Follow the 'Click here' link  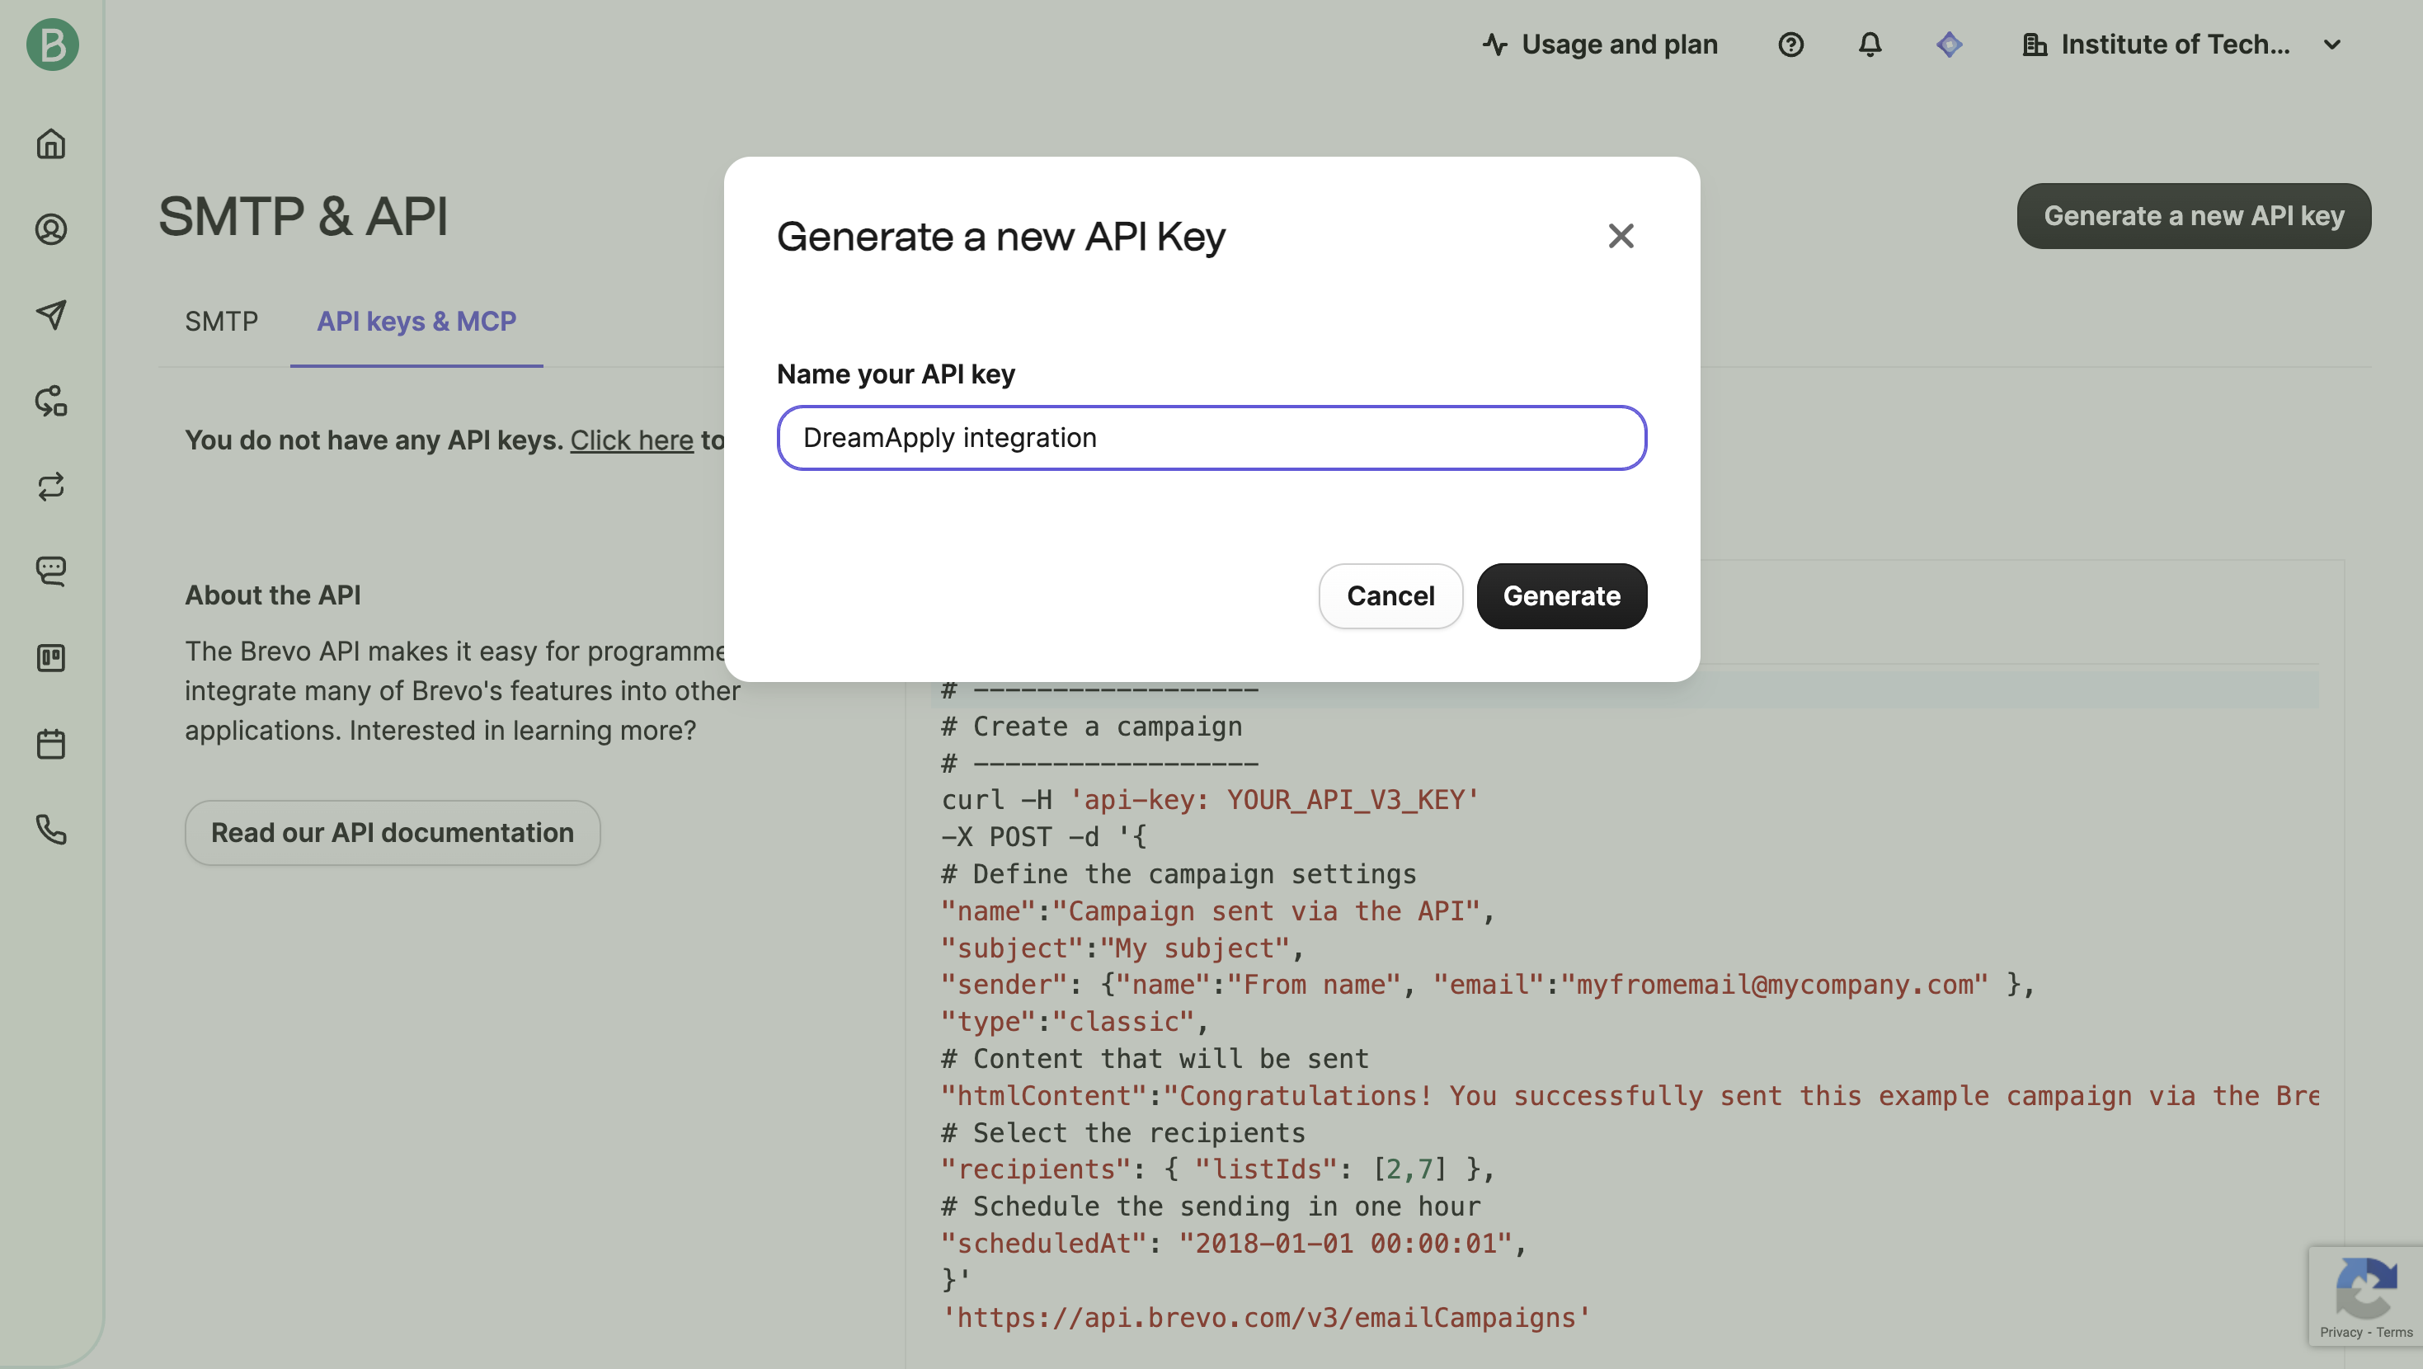632,440
